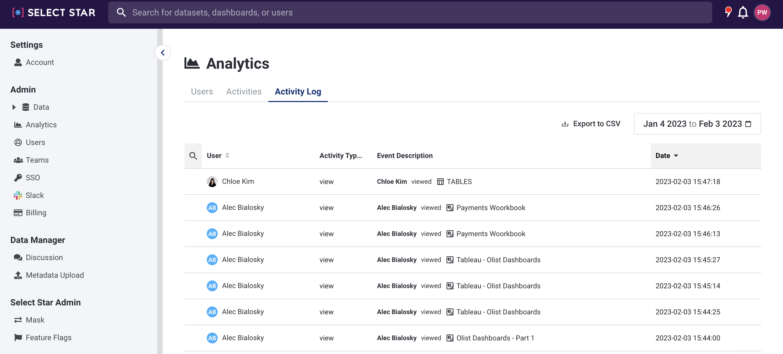
Task: Click the notifications bell icon
Action: (743, 12)
